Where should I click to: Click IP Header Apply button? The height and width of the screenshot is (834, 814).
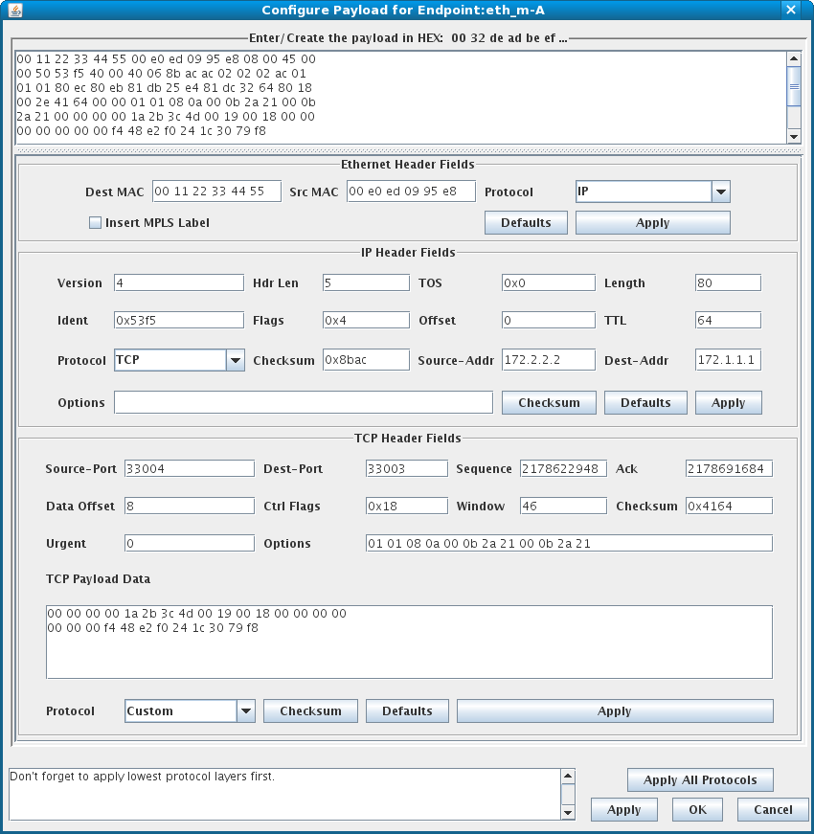729,403
